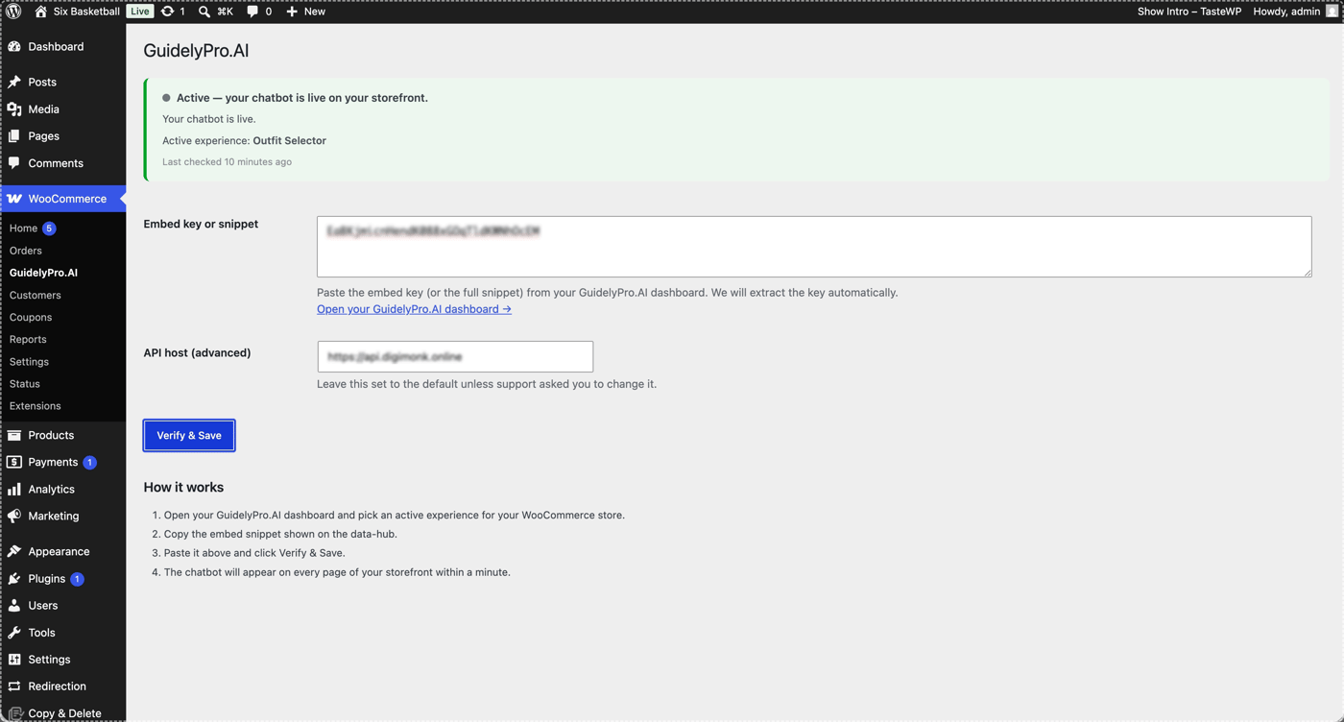Viewport: 1344px width, 722px height.
Task: Open the search magnifier icon
Action: click(x=204, y=12)
